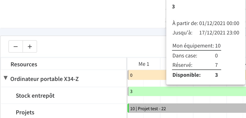Click the Dans case value in tooltip
Viewport: 246px width, 118px height.
pos(216,56)
